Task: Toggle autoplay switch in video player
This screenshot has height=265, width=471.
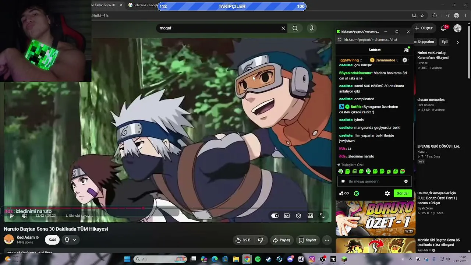Action: click(275, 216)
